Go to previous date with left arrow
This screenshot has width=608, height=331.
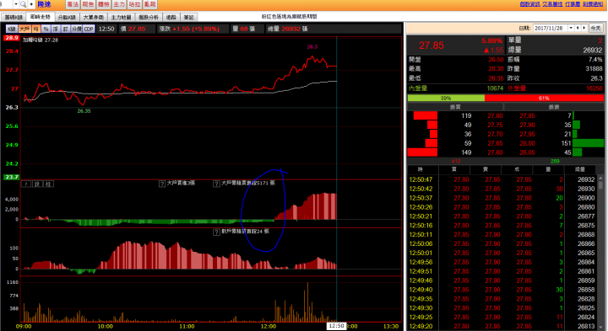click(578, 29)
